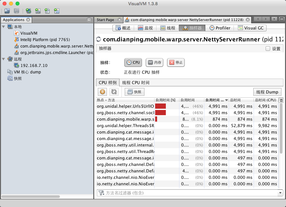The width and height of the screenshot is (286, 207).
Task: Enable the 设置 checkbox
Action: tap(268, 49)
